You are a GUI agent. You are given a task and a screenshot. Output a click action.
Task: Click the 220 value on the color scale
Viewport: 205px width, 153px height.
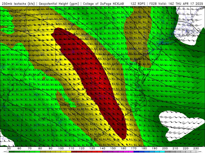(x=186, y=148)
